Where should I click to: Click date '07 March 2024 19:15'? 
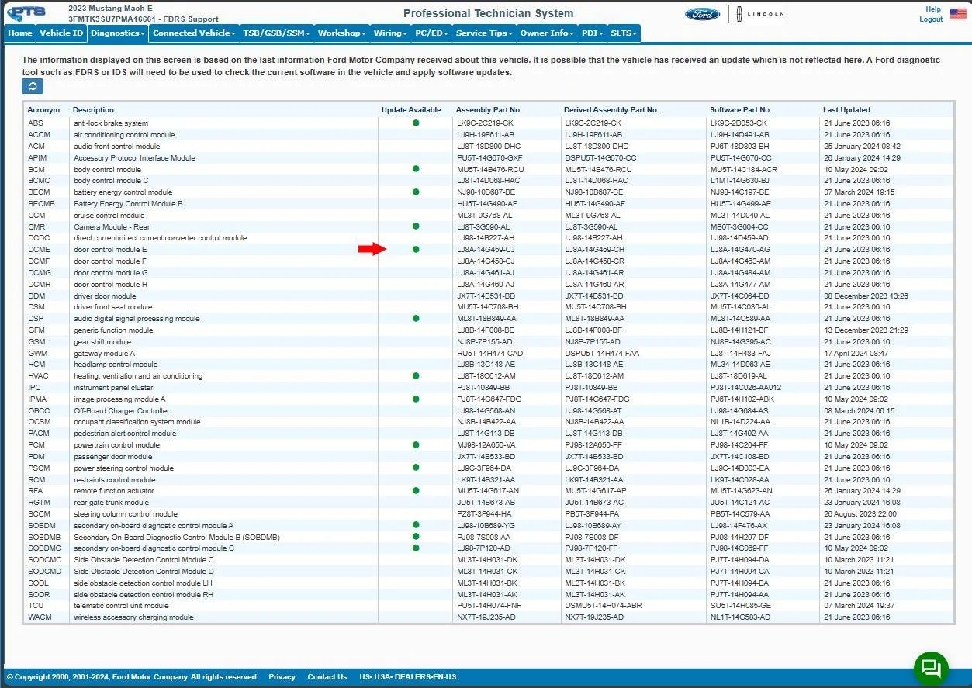pos(859,192)
